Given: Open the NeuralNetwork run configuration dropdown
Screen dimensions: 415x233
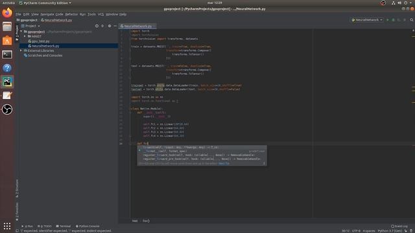Looking at the screenshot, I should pos(367,20).
